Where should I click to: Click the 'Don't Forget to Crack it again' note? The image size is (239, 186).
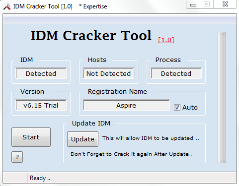(x=132, y=154)
